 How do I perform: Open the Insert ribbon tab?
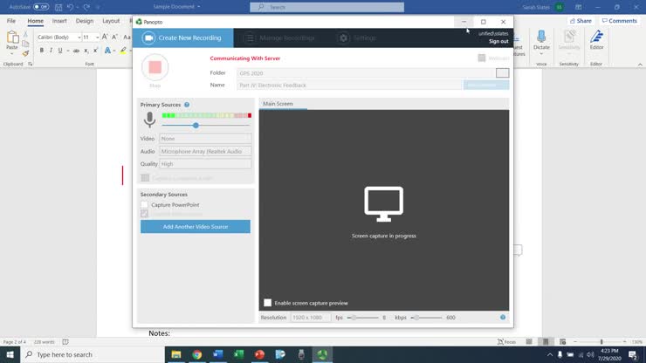pos(59,21)
